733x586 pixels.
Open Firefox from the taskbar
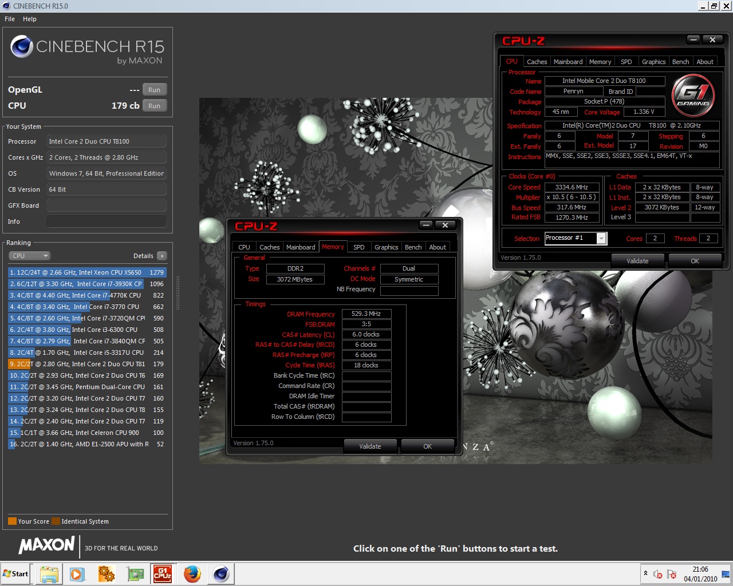(192, 573)
